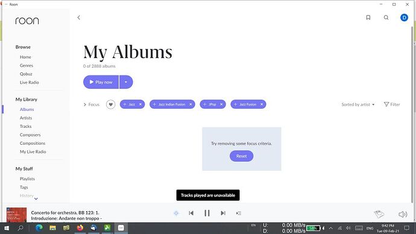Open the user profile avatar D

[x=404, y=17]
